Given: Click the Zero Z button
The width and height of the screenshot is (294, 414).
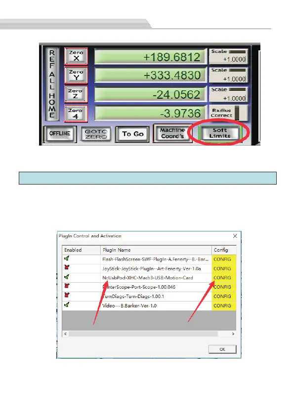Looking at the screenshot, I should [76, 94].
